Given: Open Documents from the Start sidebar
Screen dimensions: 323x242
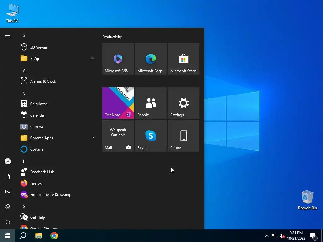Looking at the screenshot, I should (8, 176).
